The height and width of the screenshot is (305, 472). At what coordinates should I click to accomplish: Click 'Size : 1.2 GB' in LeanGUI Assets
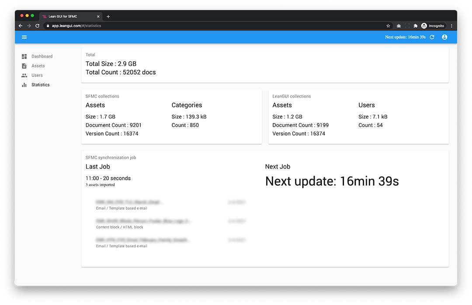pyautogui.click(x=287, y=117)
